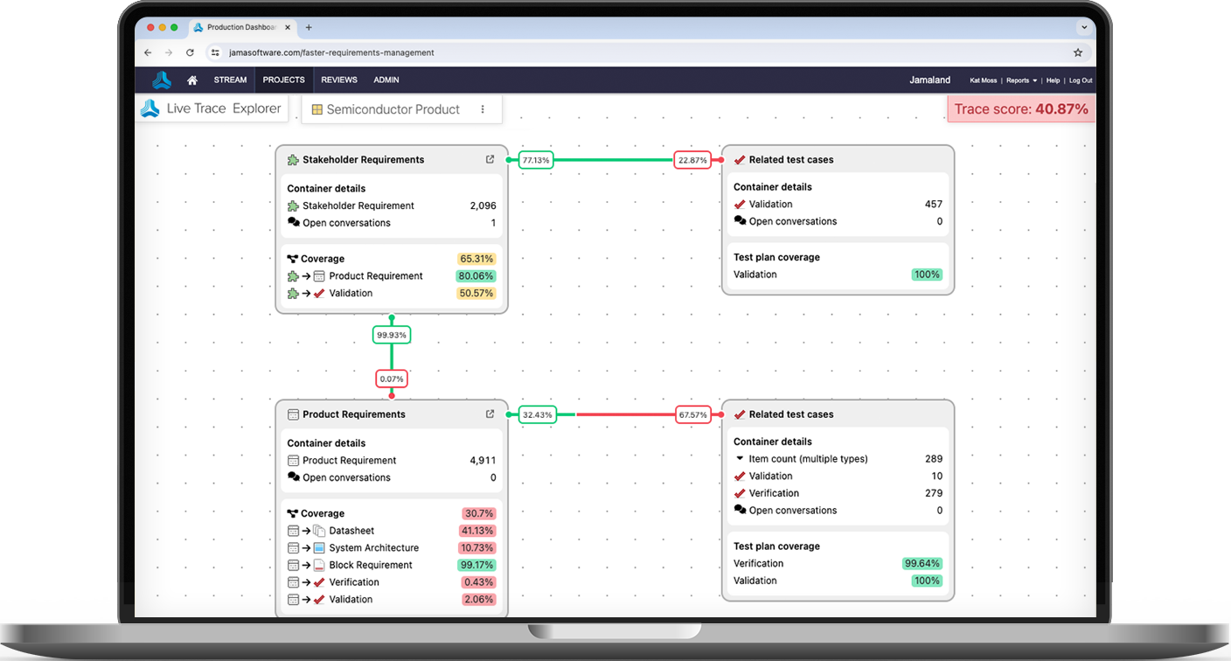
Task: Select the Stakeholder Requirements puzzle-piece icon
Action: [x=291, y=159]
